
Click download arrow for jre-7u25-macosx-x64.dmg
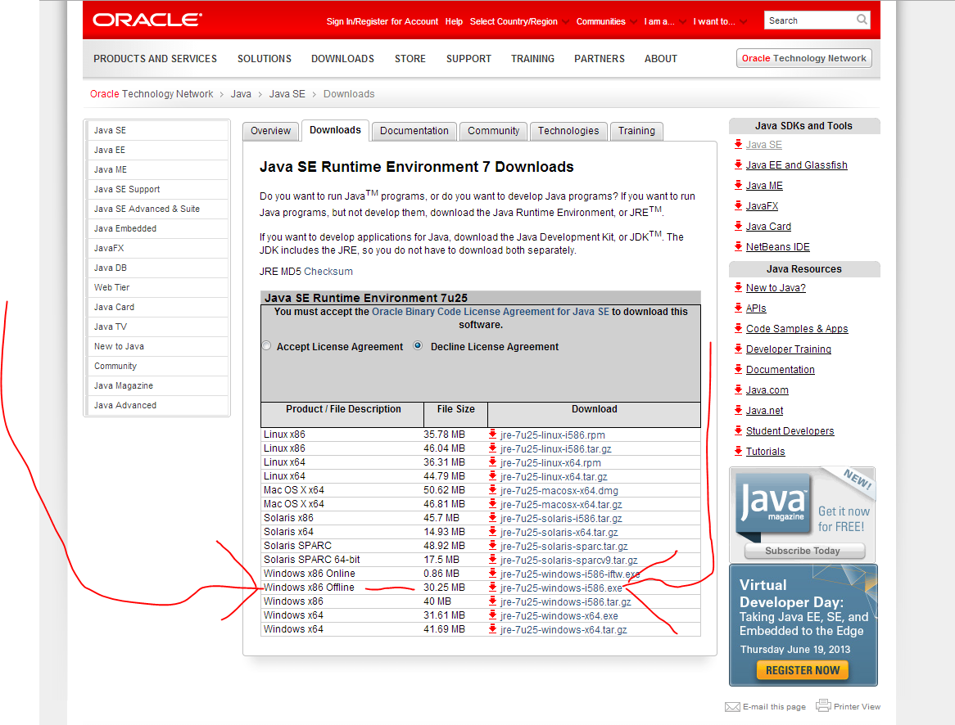click(x=493, y=491)
